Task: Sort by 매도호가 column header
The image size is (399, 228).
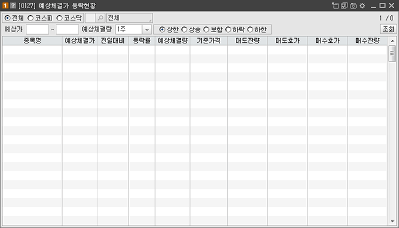Action: [288, 40]
